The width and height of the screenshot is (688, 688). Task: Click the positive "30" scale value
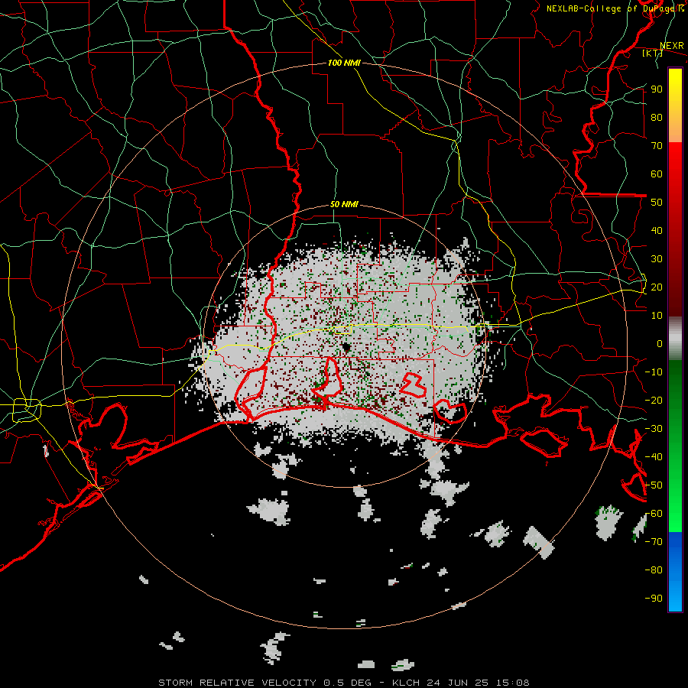click(657, 259)
